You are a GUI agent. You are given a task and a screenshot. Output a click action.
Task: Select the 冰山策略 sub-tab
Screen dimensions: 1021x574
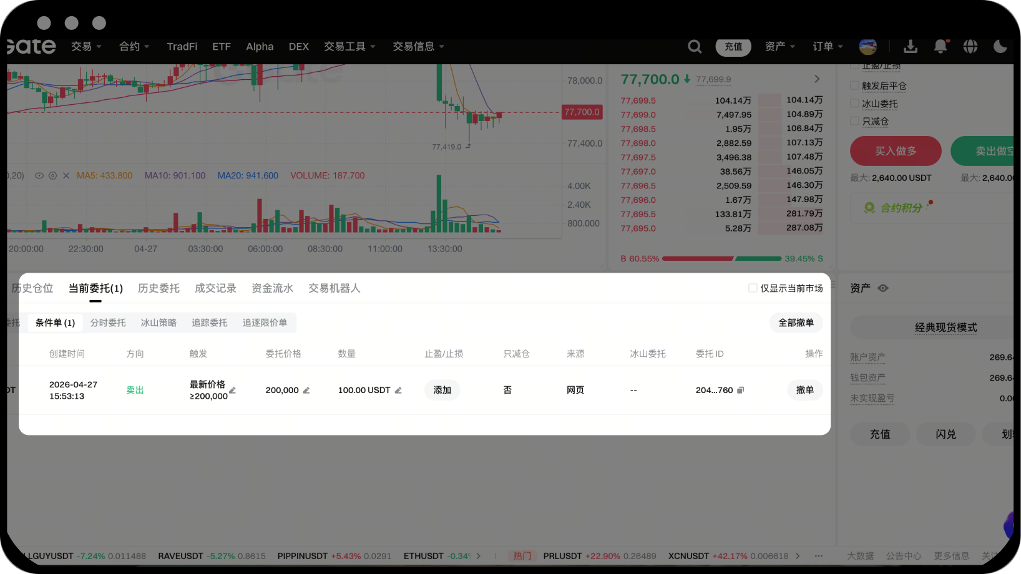tap(159, 323)
